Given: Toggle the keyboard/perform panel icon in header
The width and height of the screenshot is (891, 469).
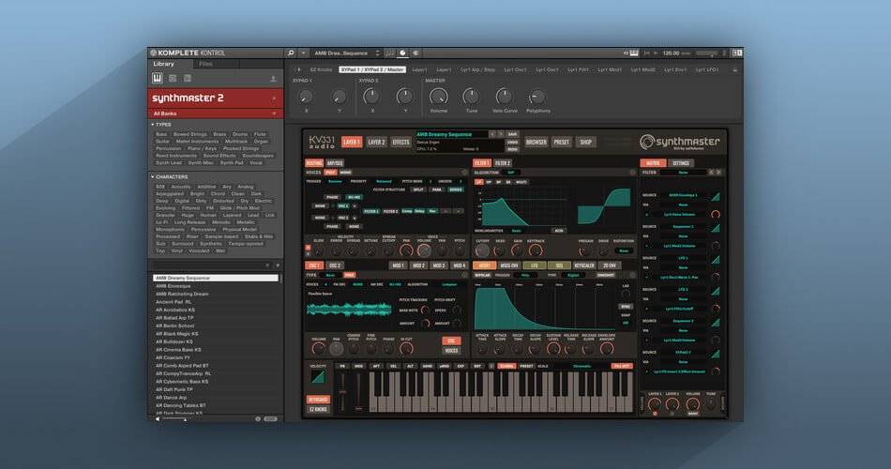Looking at the screenshot, I should (390, 53).
